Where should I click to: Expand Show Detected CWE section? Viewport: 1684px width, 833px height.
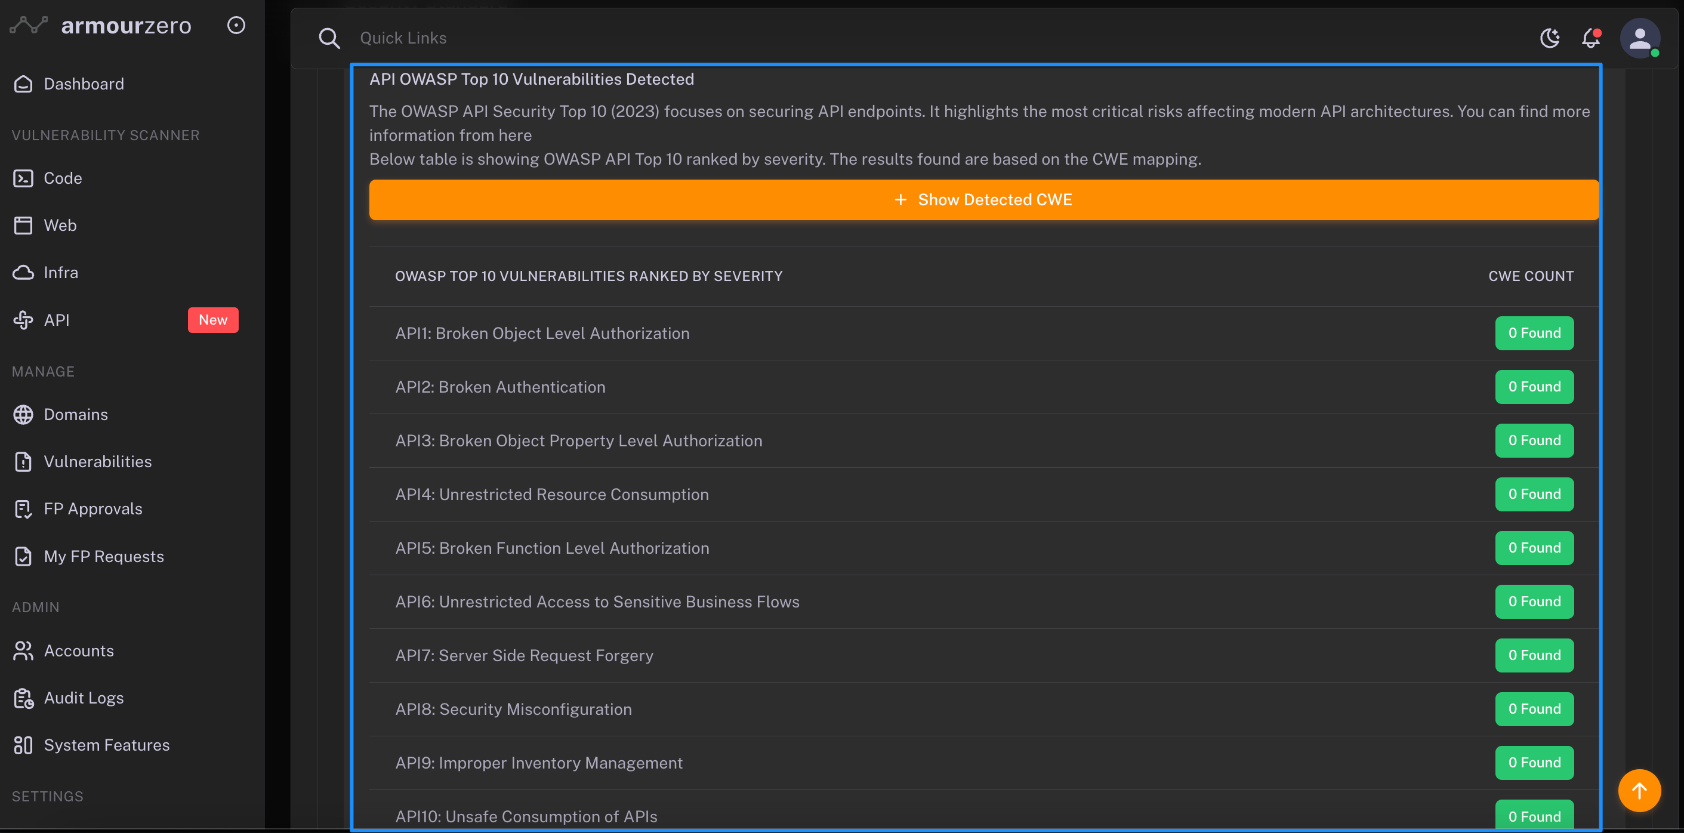tap(983, 199)
